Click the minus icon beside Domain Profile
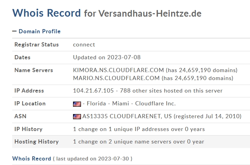 click(x=14, y=31)
